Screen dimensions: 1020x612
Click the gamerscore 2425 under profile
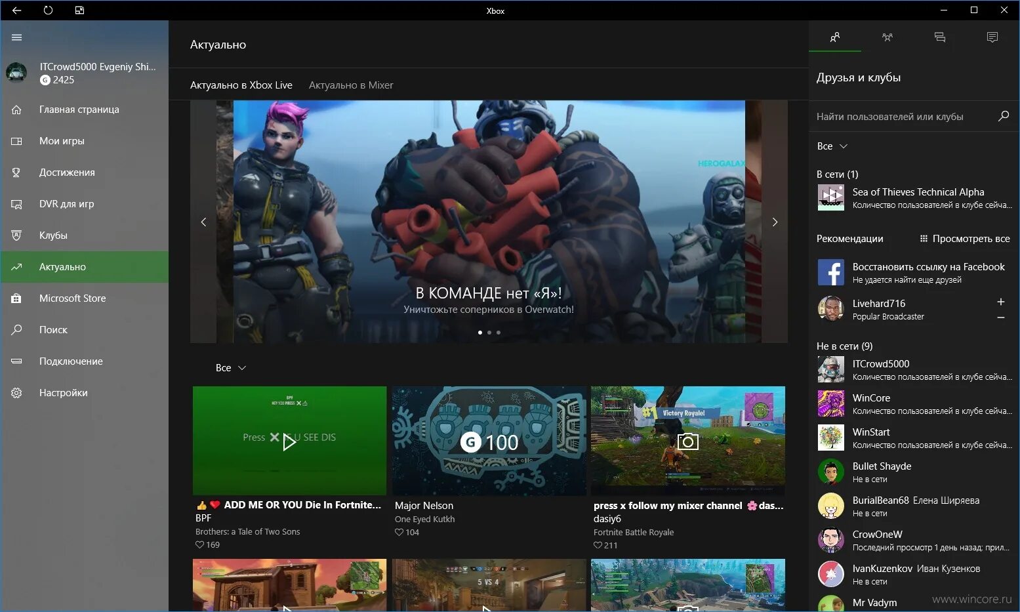click(x=57, y=80)
